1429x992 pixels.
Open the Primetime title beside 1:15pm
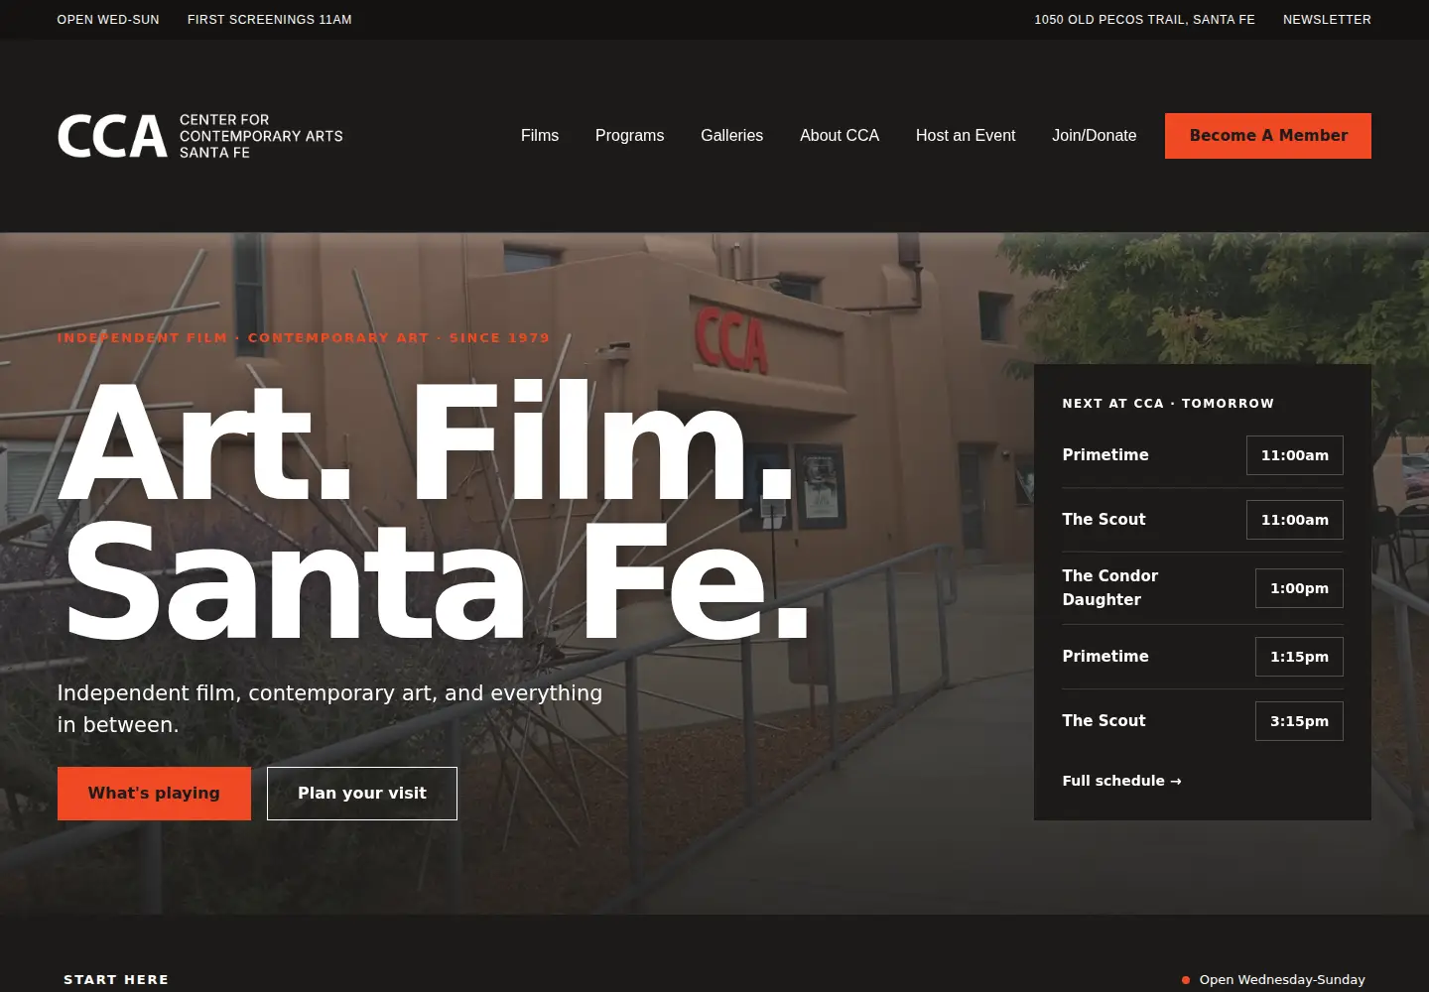(x=1105, y=657)
